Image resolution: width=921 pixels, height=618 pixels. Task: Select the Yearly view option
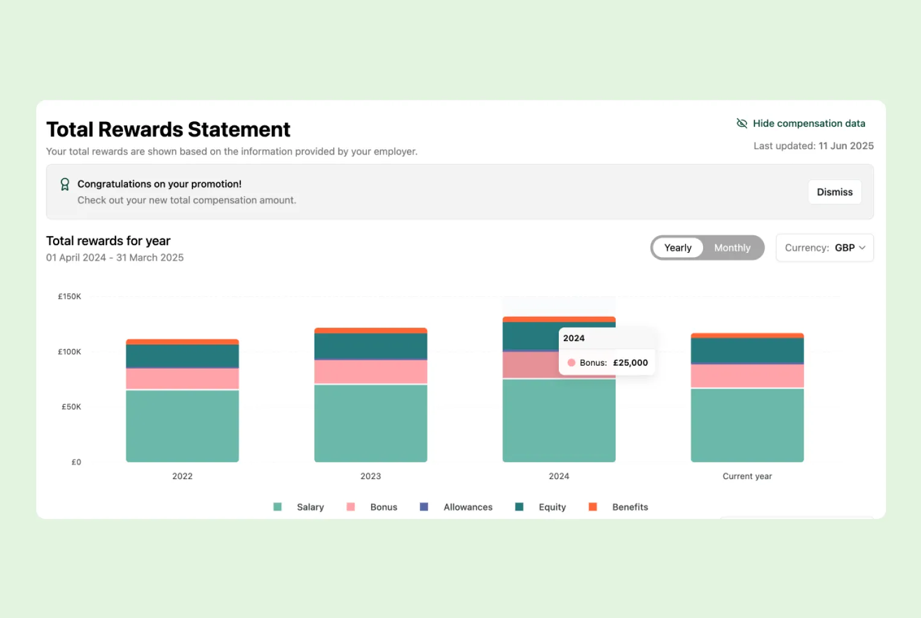[x=678, y=248]
